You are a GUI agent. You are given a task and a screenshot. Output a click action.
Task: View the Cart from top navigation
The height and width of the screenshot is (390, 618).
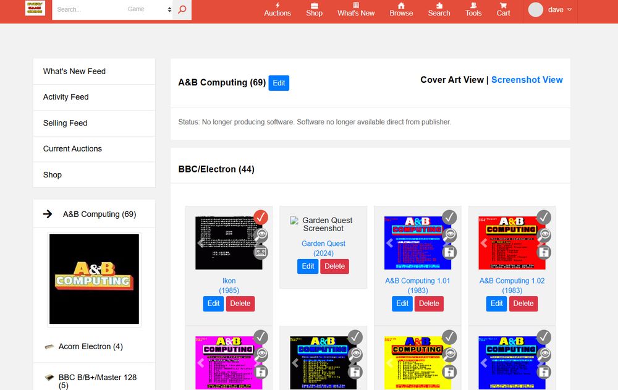(503, 9)
